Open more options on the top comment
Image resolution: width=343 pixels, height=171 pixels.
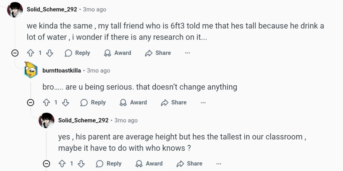[x=188, y=53]
